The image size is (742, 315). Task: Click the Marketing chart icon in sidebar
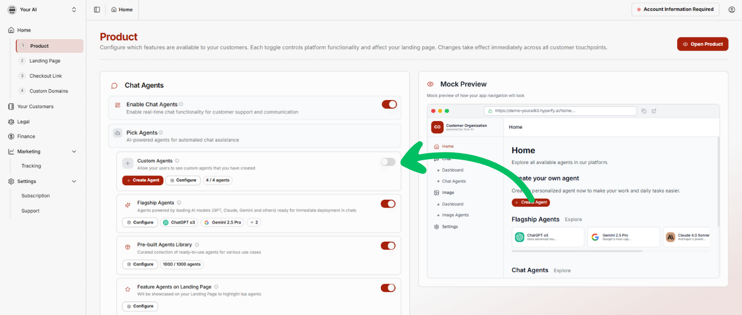coord(11,152)
